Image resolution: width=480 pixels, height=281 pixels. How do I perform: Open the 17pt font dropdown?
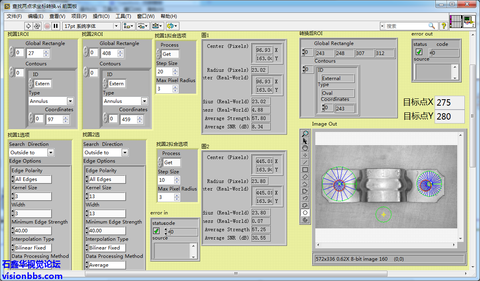coord(116,26)
